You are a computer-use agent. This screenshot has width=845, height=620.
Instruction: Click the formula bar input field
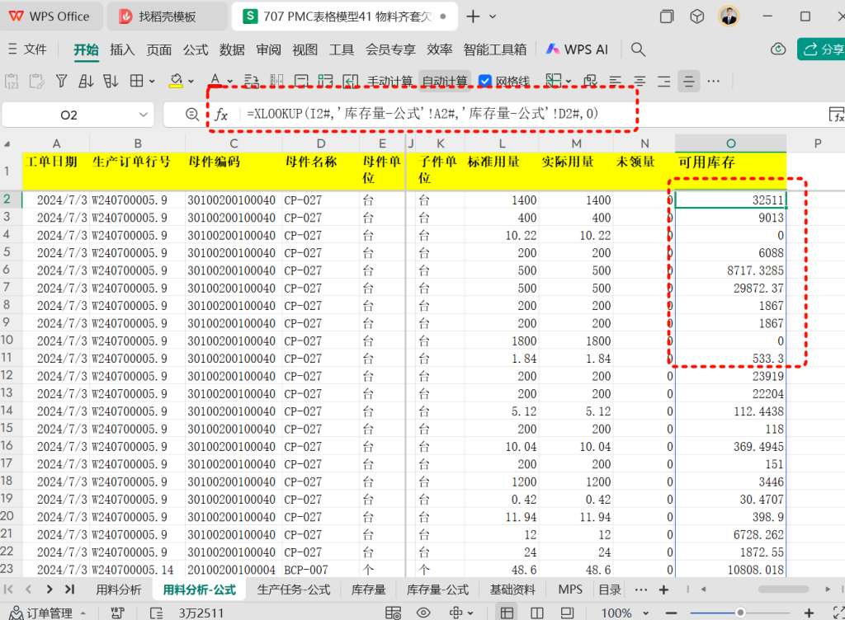[x=534, y=114]
